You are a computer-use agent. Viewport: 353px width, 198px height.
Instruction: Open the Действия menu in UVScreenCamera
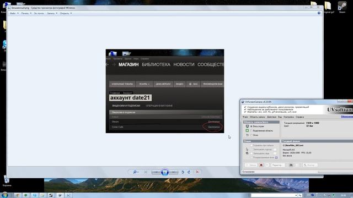(x=271, y=117)
